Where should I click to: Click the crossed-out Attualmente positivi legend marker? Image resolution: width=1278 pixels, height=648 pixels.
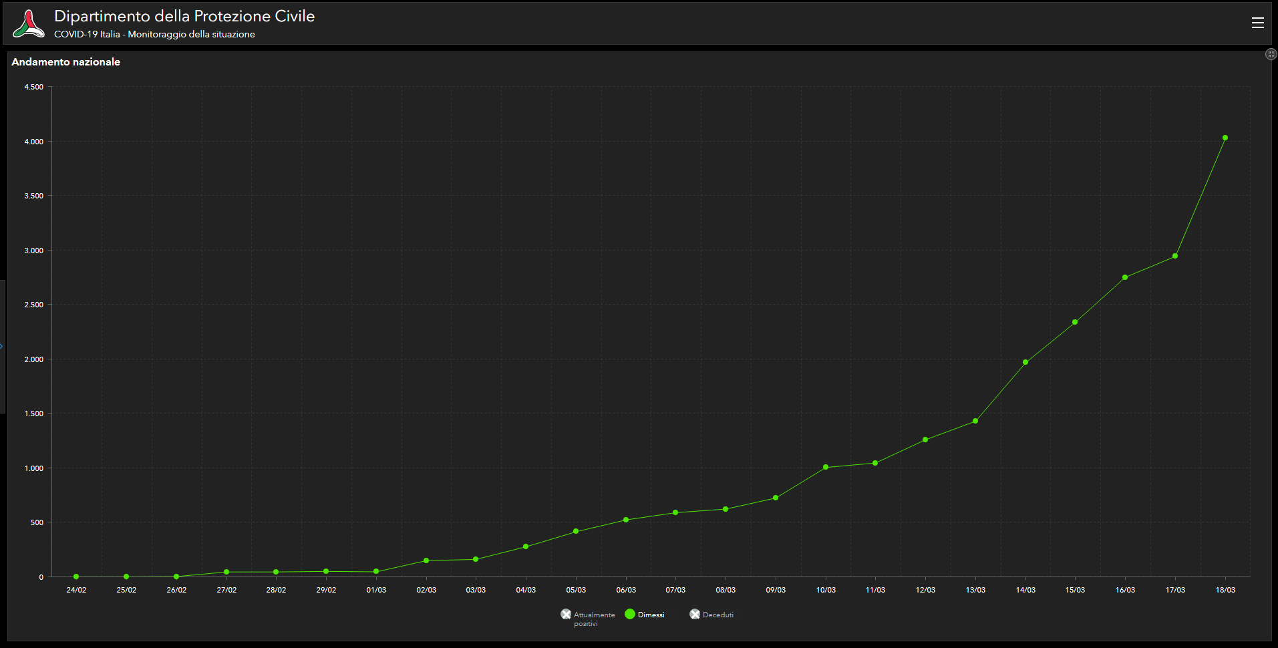pyautogui.click(x=566, y=614)
